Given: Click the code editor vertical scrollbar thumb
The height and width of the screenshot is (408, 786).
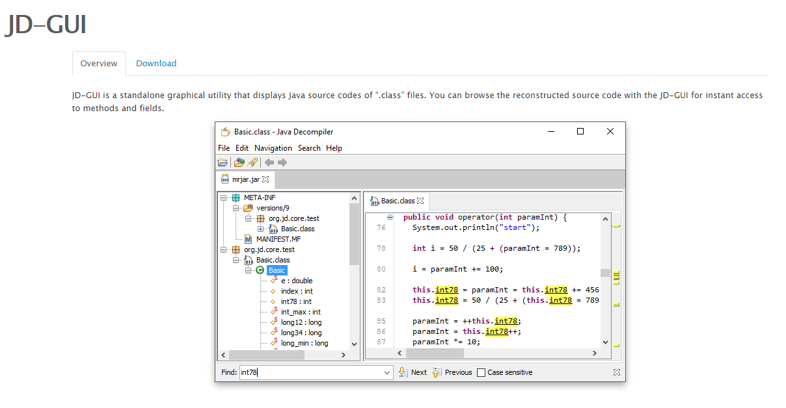Looking at the screenshot, I should (605, 273).
